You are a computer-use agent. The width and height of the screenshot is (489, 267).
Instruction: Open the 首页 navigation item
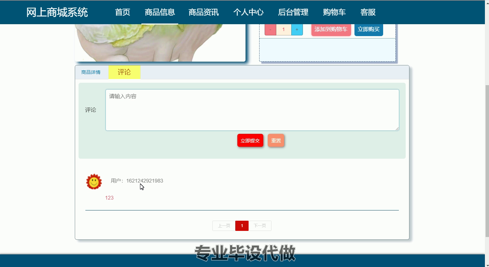point(123,12)
